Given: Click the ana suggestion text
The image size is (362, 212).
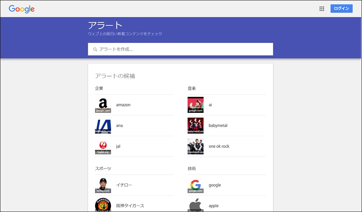Looking at the screenshot, I should pyautogui.click(x=119, y=126).
